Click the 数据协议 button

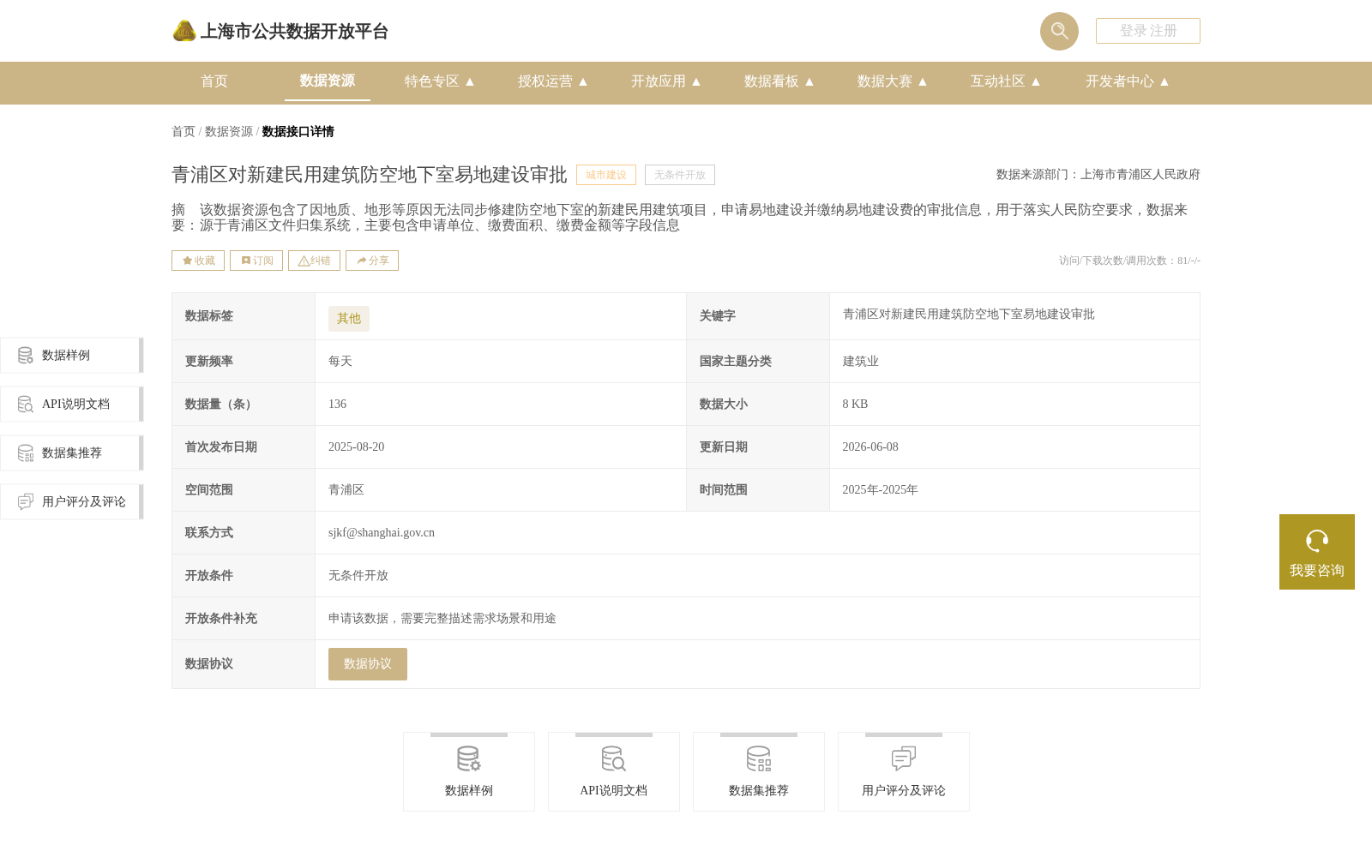pos(368,664)
